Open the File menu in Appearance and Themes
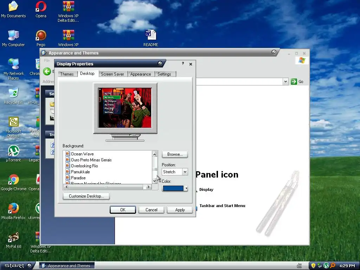The image size is (360, 270). coord(47,60)
